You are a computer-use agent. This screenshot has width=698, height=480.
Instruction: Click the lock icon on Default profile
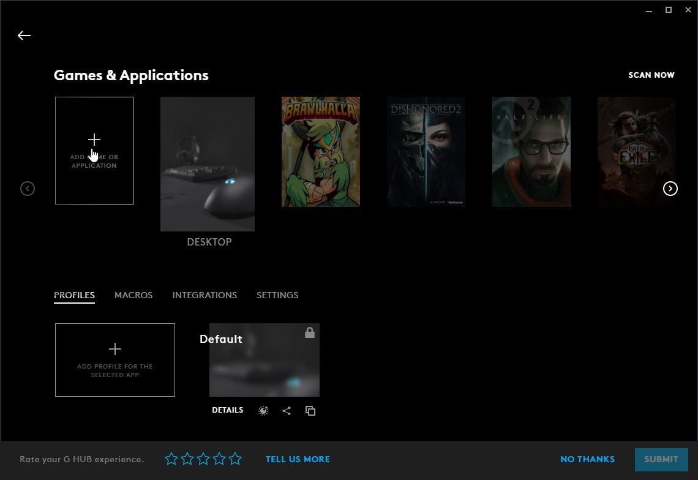tap(310, 332)
